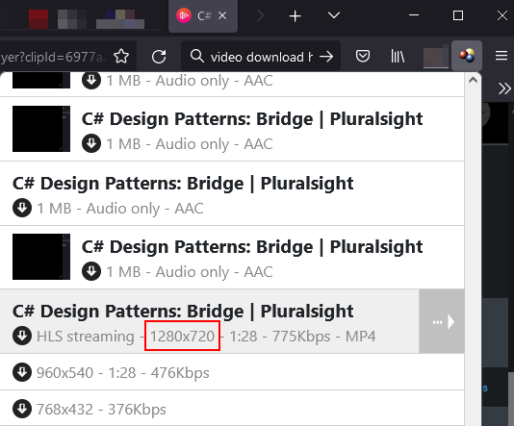The image size is (514, 426).
Task: Select '960x540 - 1:28 - 476Kbps' row
Action: pos(232,372)
